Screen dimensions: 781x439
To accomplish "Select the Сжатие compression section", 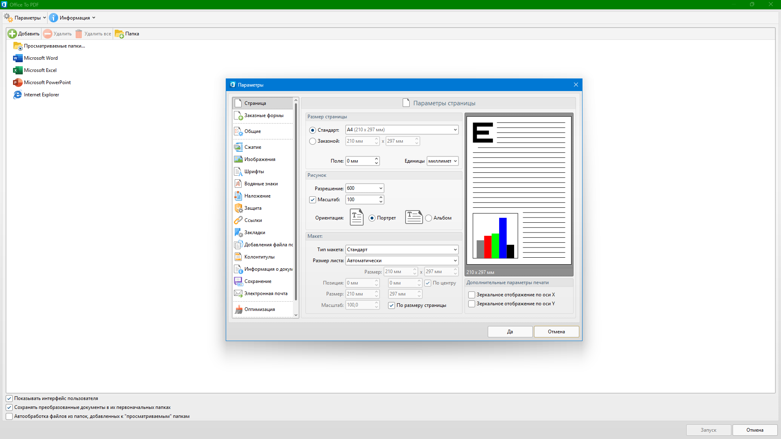I will (x=253, y=147).
